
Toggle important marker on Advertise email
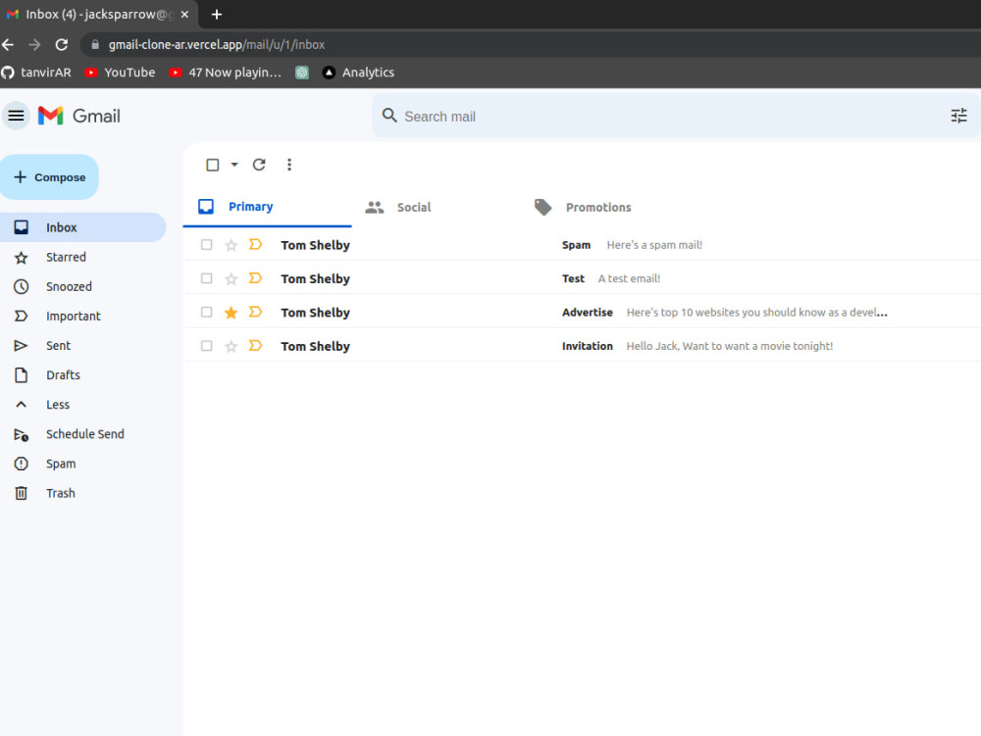255,312
